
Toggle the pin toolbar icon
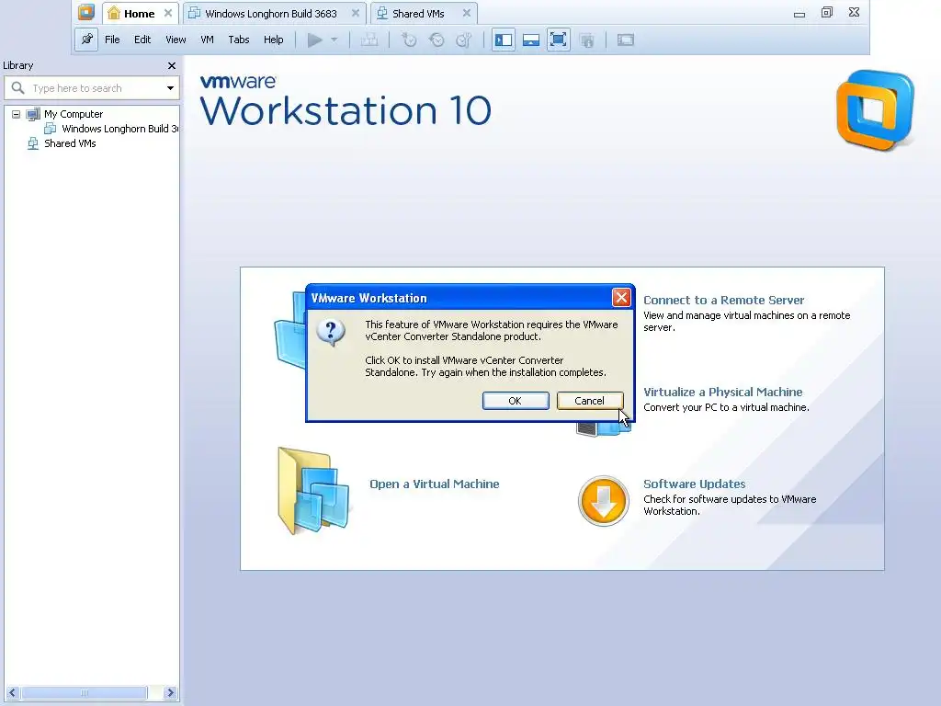point(87,40)
